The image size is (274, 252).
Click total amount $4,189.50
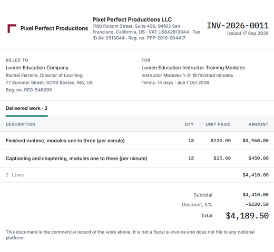coord(247,216)
